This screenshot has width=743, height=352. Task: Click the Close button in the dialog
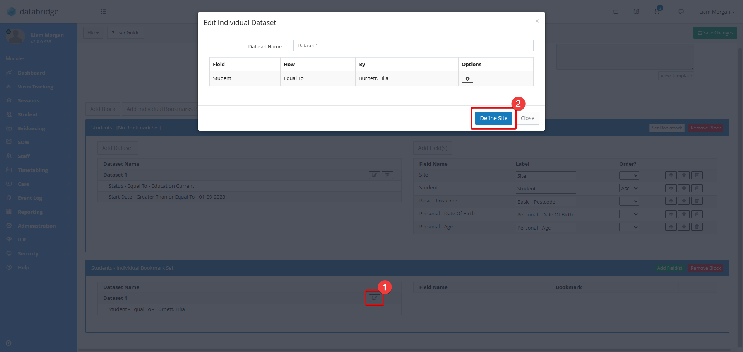click(527, 118)
